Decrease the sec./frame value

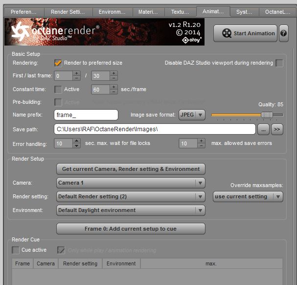click(114, 92)
